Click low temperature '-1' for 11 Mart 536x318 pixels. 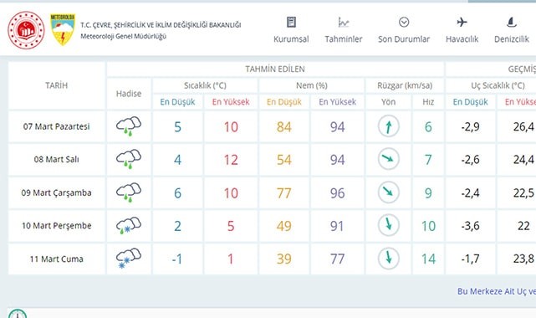[177, 259]
